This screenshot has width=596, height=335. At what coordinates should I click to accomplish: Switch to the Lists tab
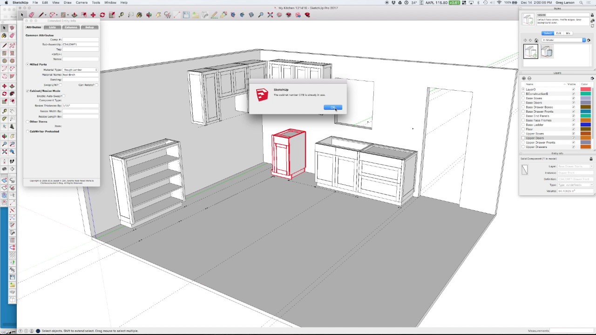[52, 27]
